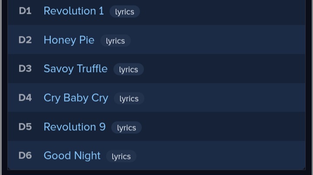This screenshot has width=313, height=175.
Task: Open the Savoy Truffle song link
Action: point(76,69)
